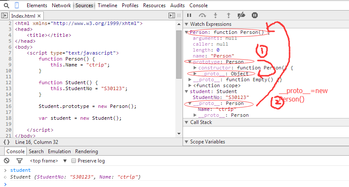Click the 'Name: "ctrip"' property row
Viewport: 349px width, 187px height.
click(217, 109)
